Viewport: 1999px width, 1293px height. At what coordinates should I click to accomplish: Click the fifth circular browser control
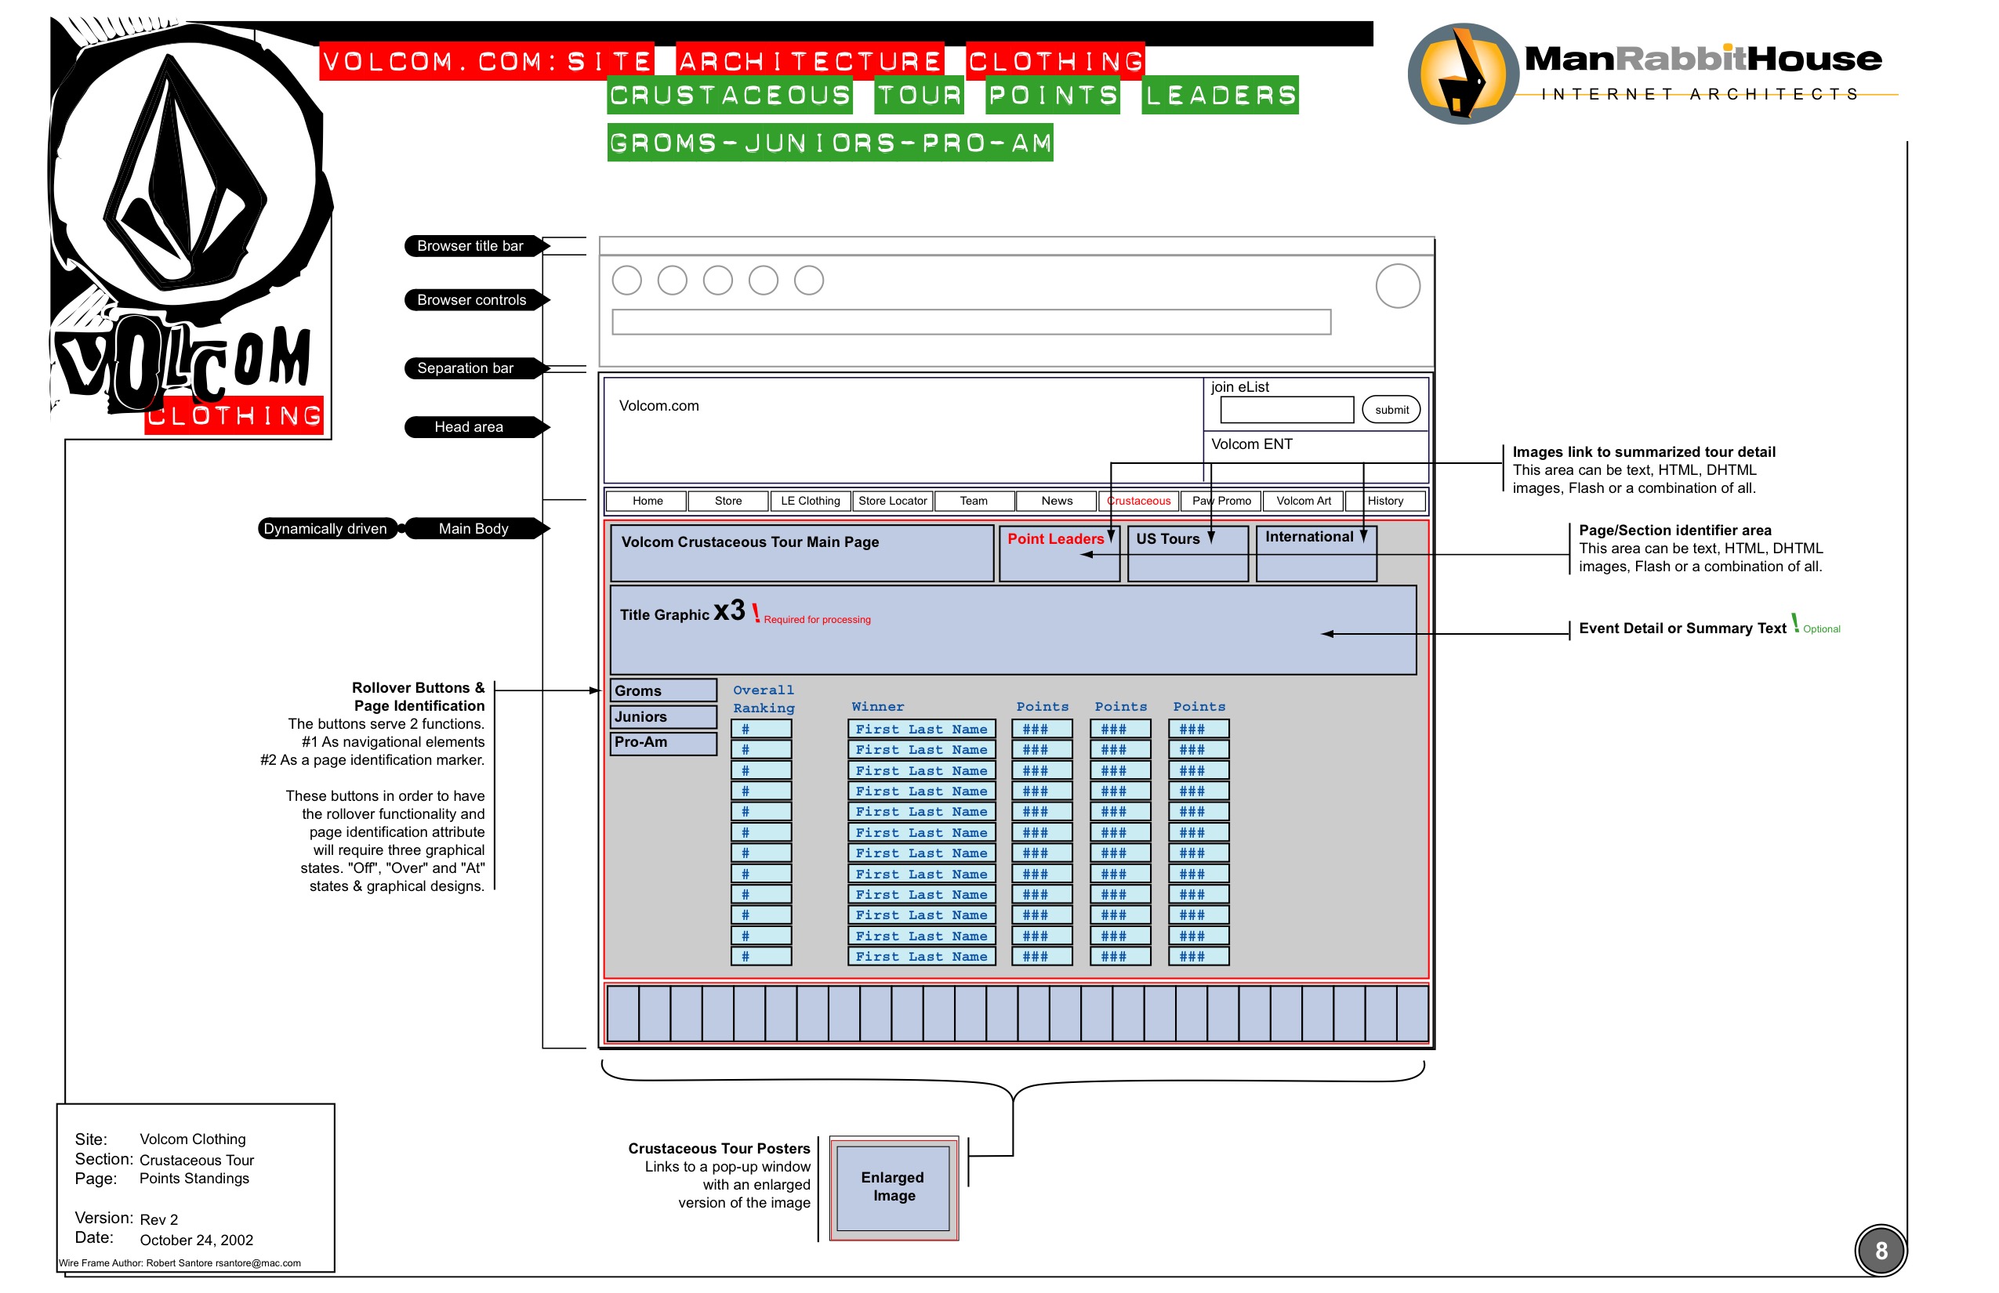click(808, 281)
